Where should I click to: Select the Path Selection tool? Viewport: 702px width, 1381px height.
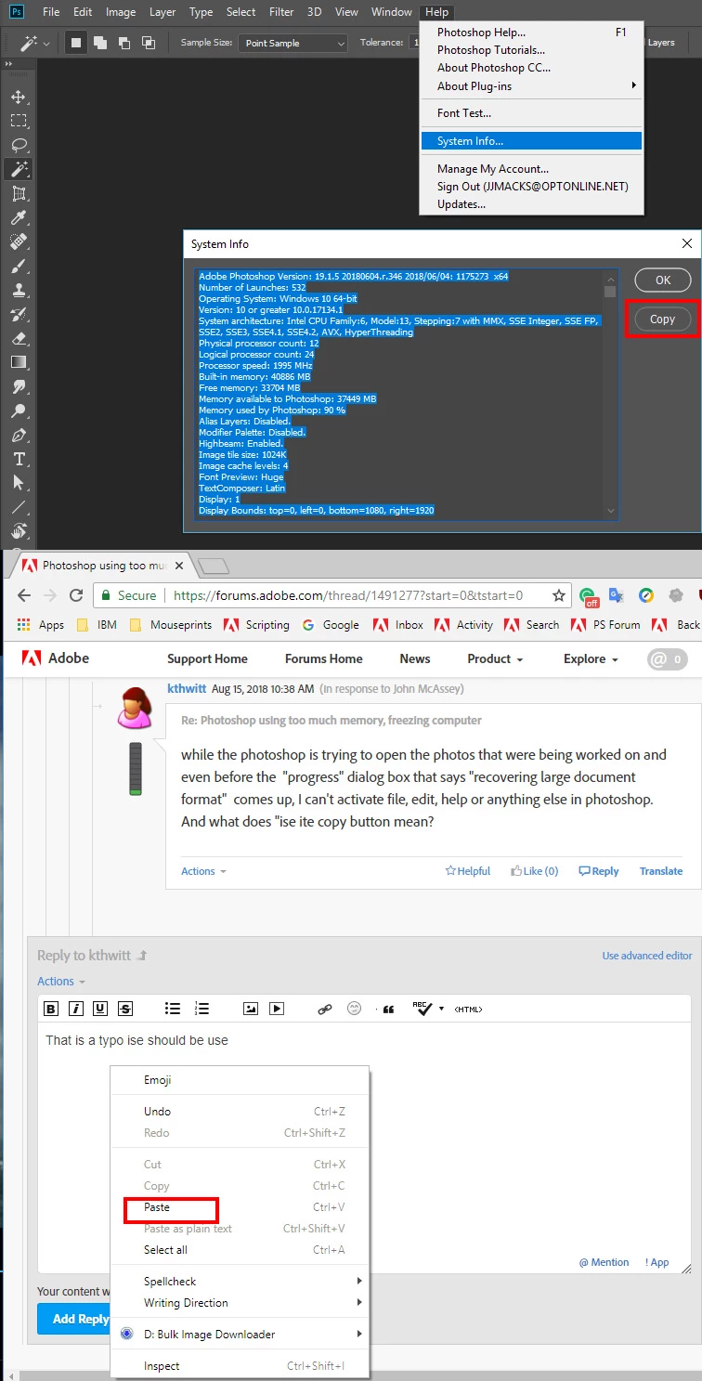[19, 484]
